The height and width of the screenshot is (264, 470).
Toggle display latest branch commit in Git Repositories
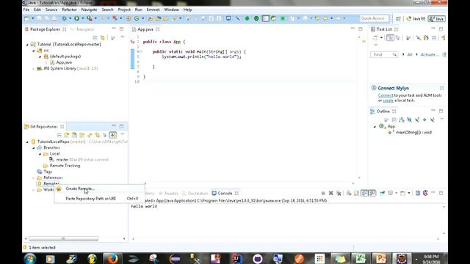112,135
